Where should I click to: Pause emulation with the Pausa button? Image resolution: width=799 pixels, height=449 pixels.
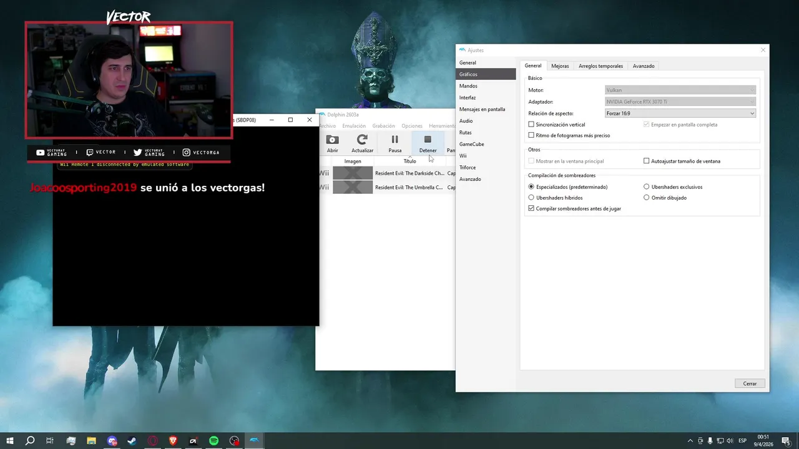coord(395,143)
